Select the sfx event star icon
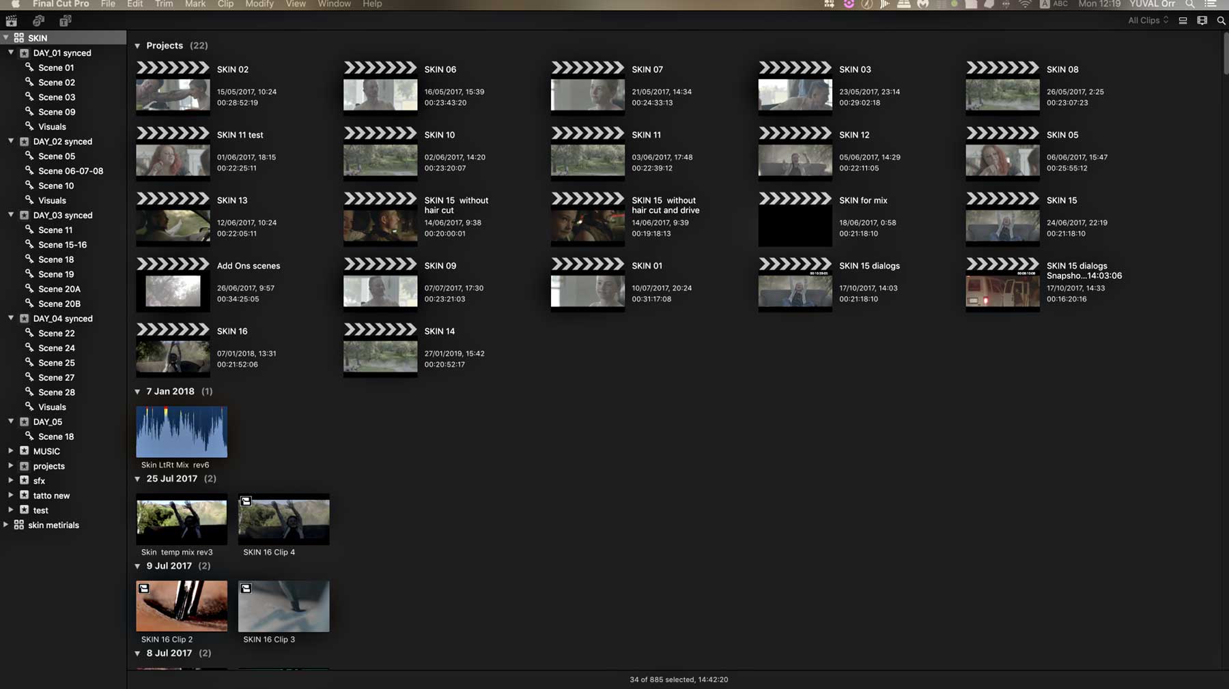 pos(24,480)
